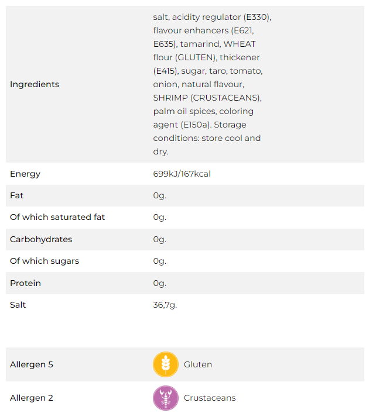Click the Energy row label
Screen dimensions: 376x420
pos(25,174)
